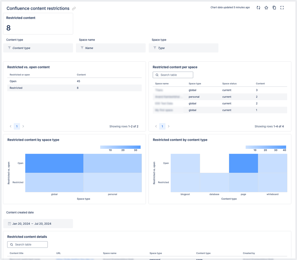297x260 pixels.
Task: Click the content type heatmap color legend
Action: (266, 147)
